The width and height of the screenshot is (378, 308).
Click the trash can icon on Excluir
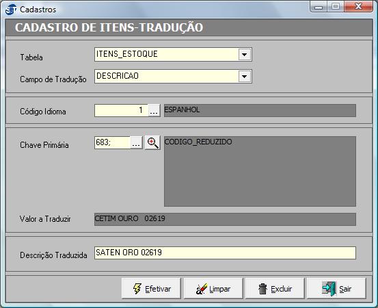pos(262,289)
